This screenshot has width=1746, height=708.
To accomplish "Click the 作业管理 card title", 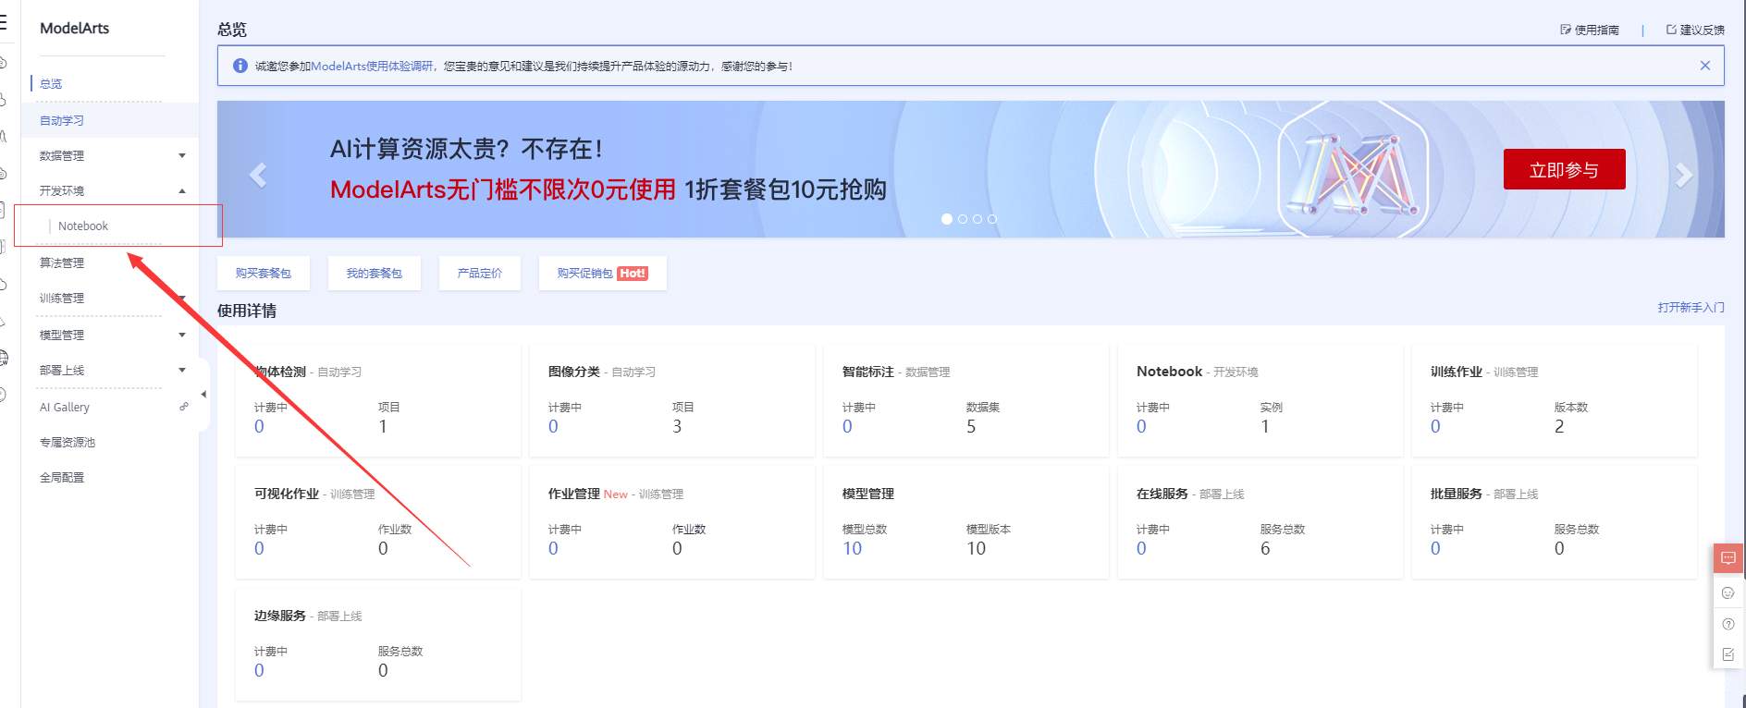I will click(574, 494).
